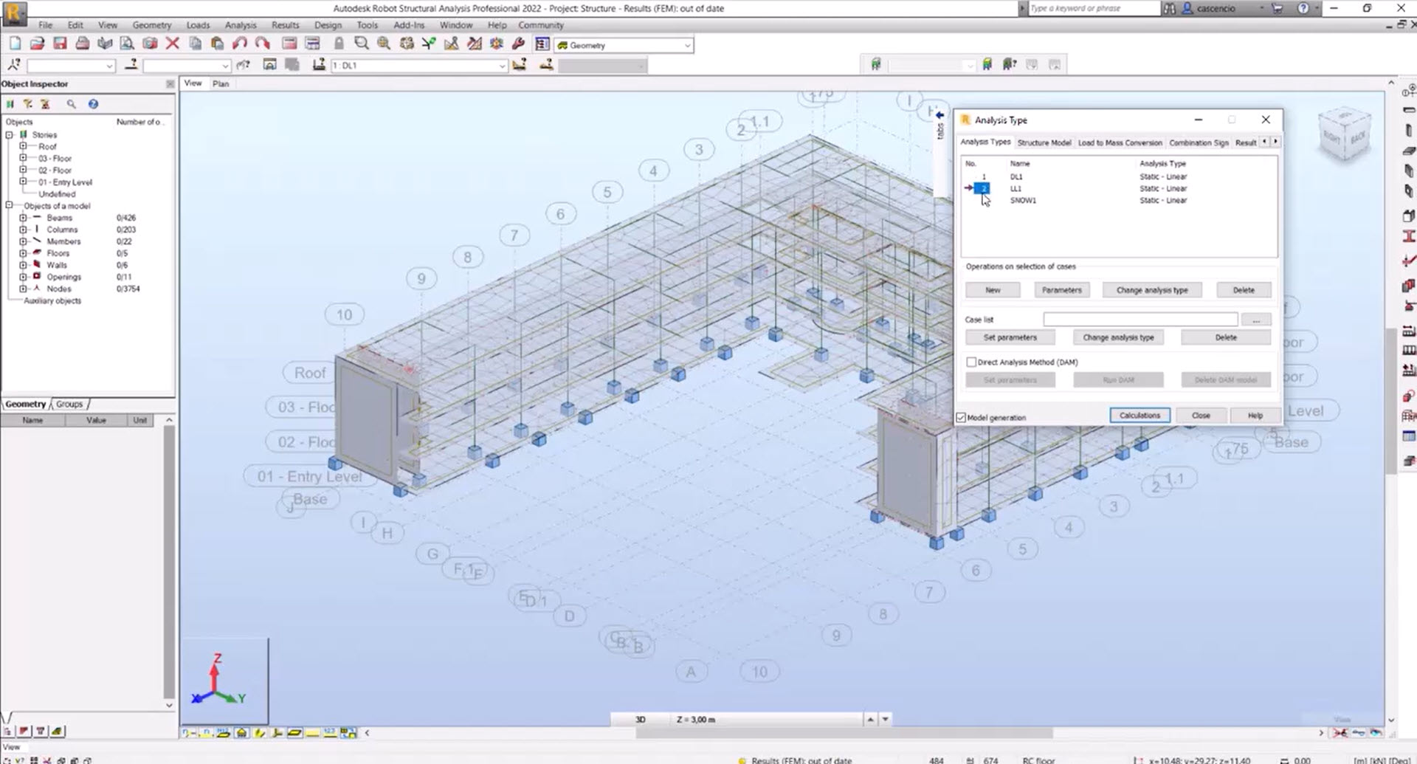Open the load case dropdown showing 1: DL1

pyautogui.click(x=502, y=66)
